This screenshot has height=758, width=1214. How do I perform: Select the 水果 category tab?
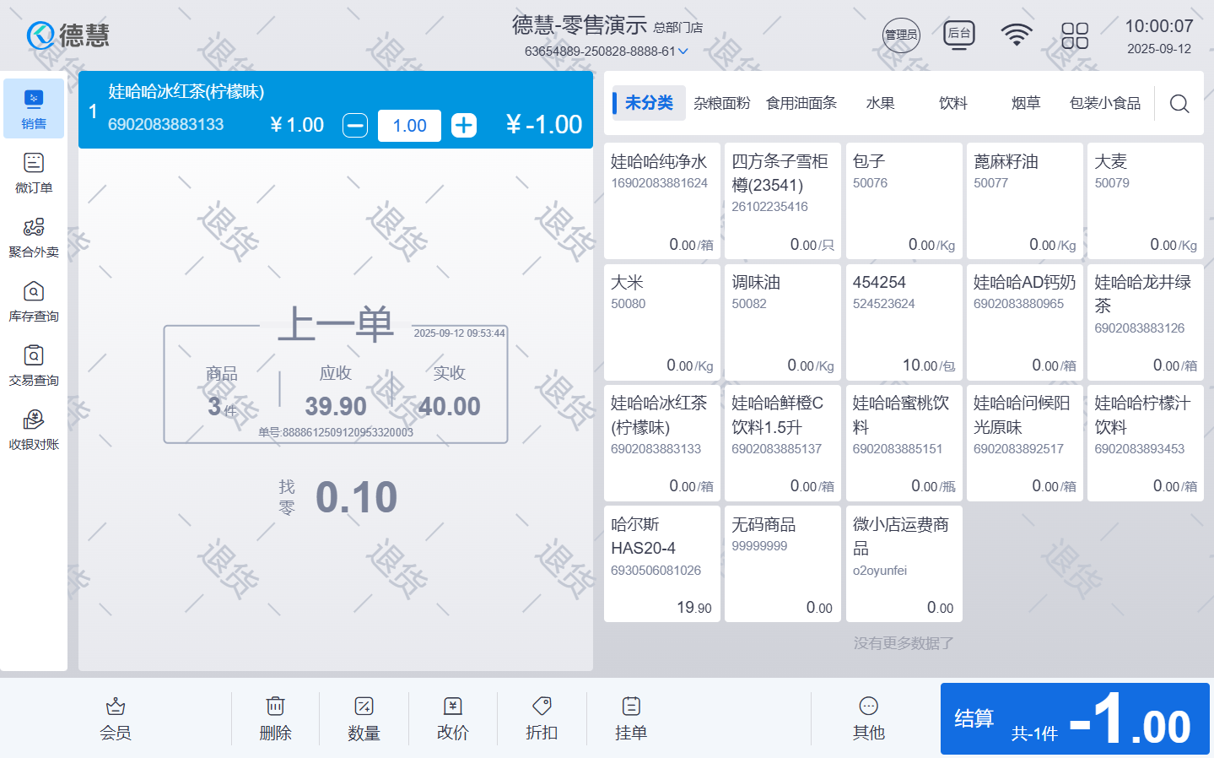(x=880, y=103)
